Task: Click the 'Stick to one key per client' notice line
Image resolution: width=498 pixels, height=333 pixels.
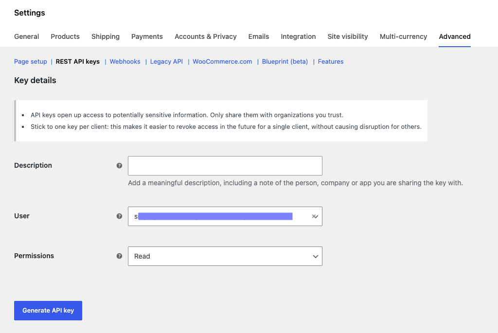Action: 226,127
